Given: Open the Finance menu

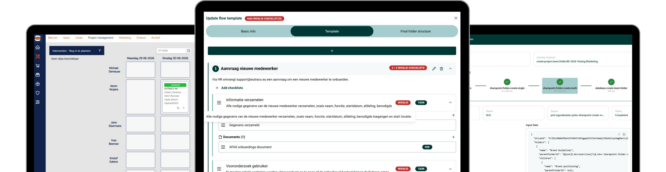Looking at the screenshot, I should (141, 38).
